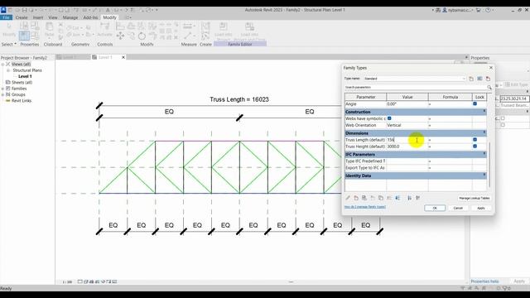The width and height of the screenshot is (530, 298).
Task: Click the Search parameters field
Action: coord(415,88)
